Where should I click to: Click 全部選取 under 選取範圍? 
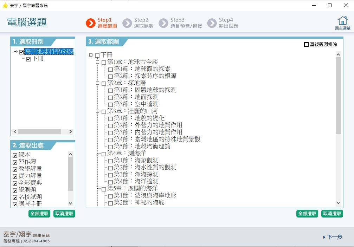tap(307, 214)
